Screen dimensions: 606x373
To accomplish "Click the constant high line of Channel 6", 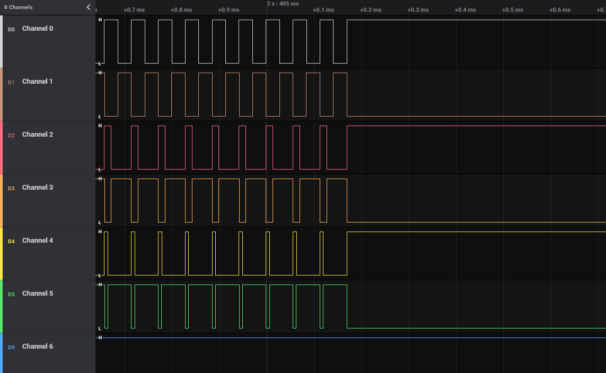I will coord(350,338).
